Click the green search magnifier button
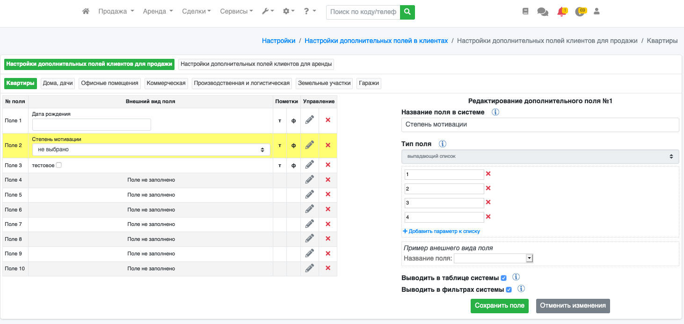Viewport: 684px width, 324px height. coord(407,12)
